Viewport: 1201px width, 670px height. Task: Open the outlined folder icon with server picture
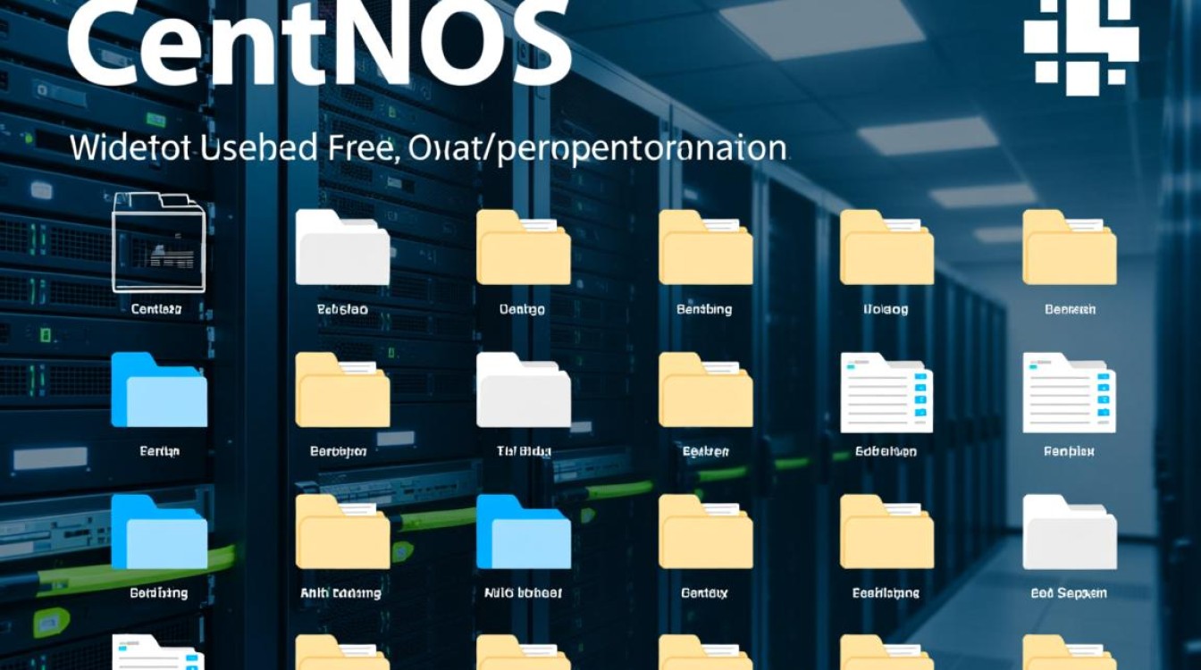(158, 242)
